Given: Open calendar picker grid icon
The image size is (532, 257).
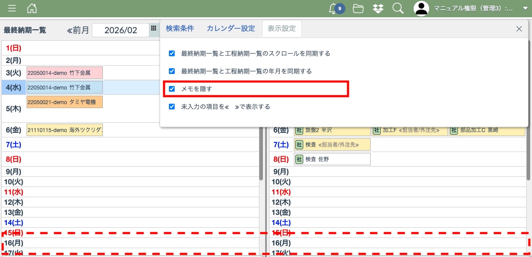Looking at the screenshot, I should pos(153,28).
